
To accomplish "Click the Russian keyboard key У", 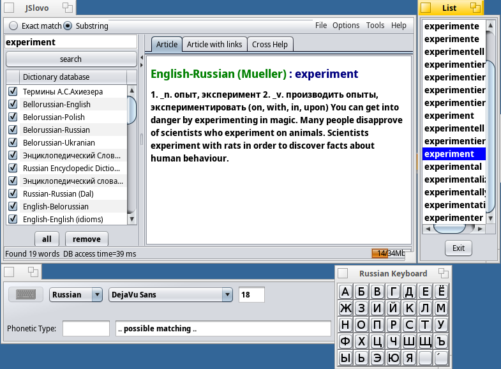I will pos(441,325).
